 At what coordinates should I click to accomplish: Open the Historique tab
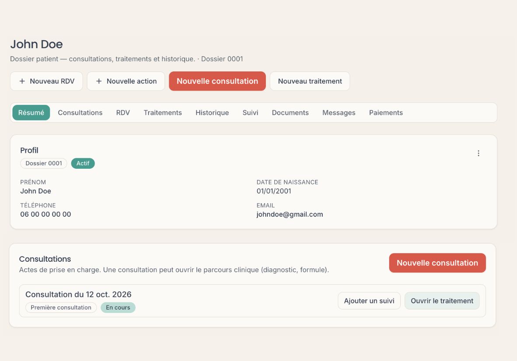coord(212,113)
